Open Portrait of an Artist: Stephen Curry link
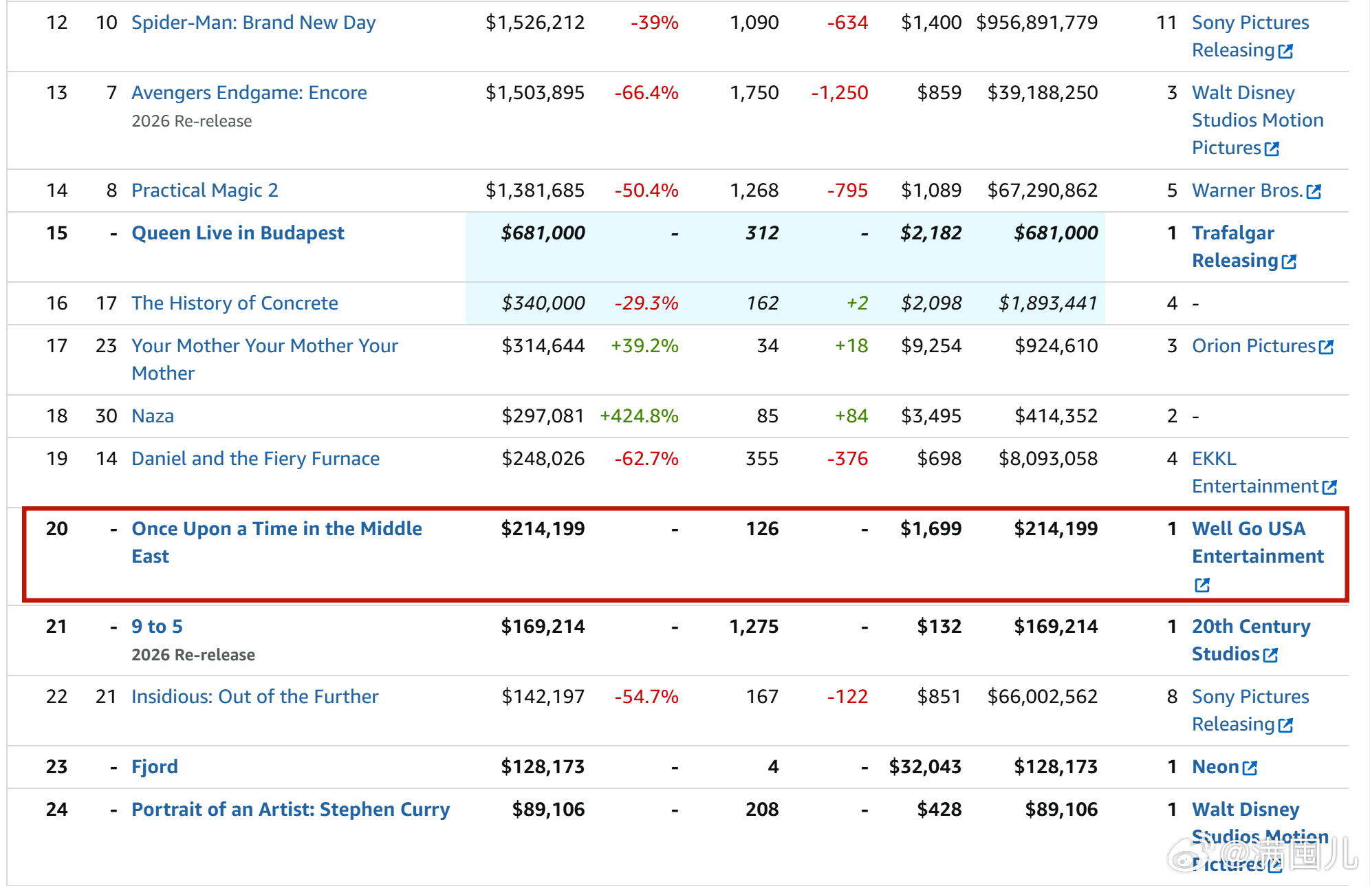Screen dimensions: 1370x886 coord(290,810)
